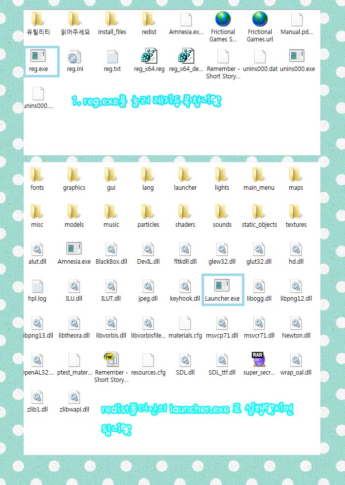Open the textures folder

296,211
